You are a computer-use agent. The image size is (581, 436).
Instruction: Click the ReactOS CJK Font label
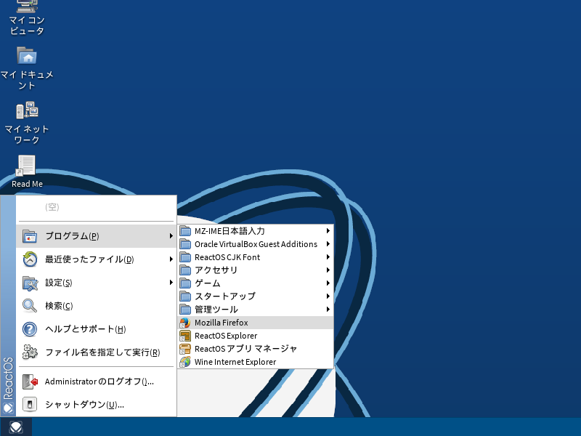point(227,257)
